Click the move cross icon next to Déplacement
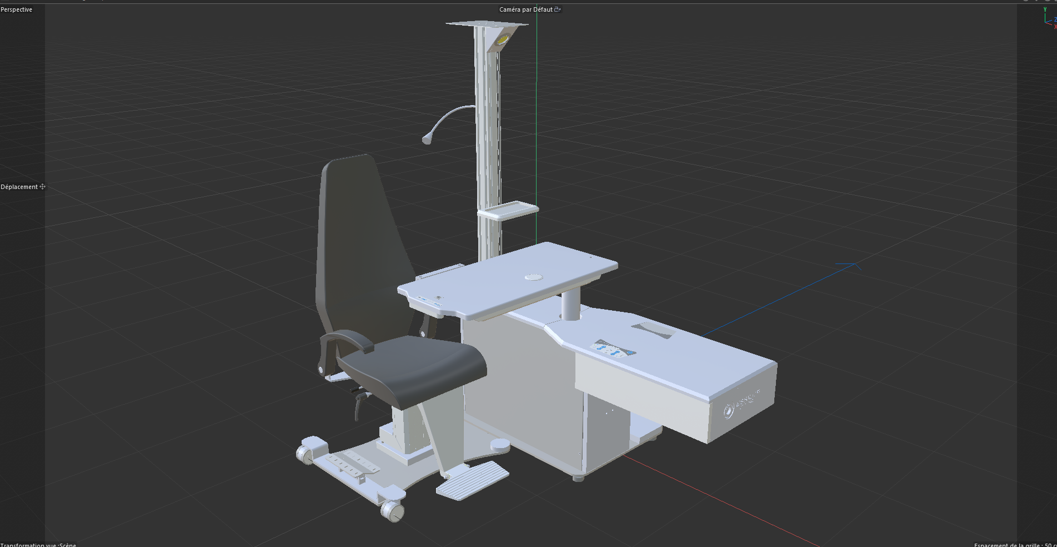 [x=43, y=187]
